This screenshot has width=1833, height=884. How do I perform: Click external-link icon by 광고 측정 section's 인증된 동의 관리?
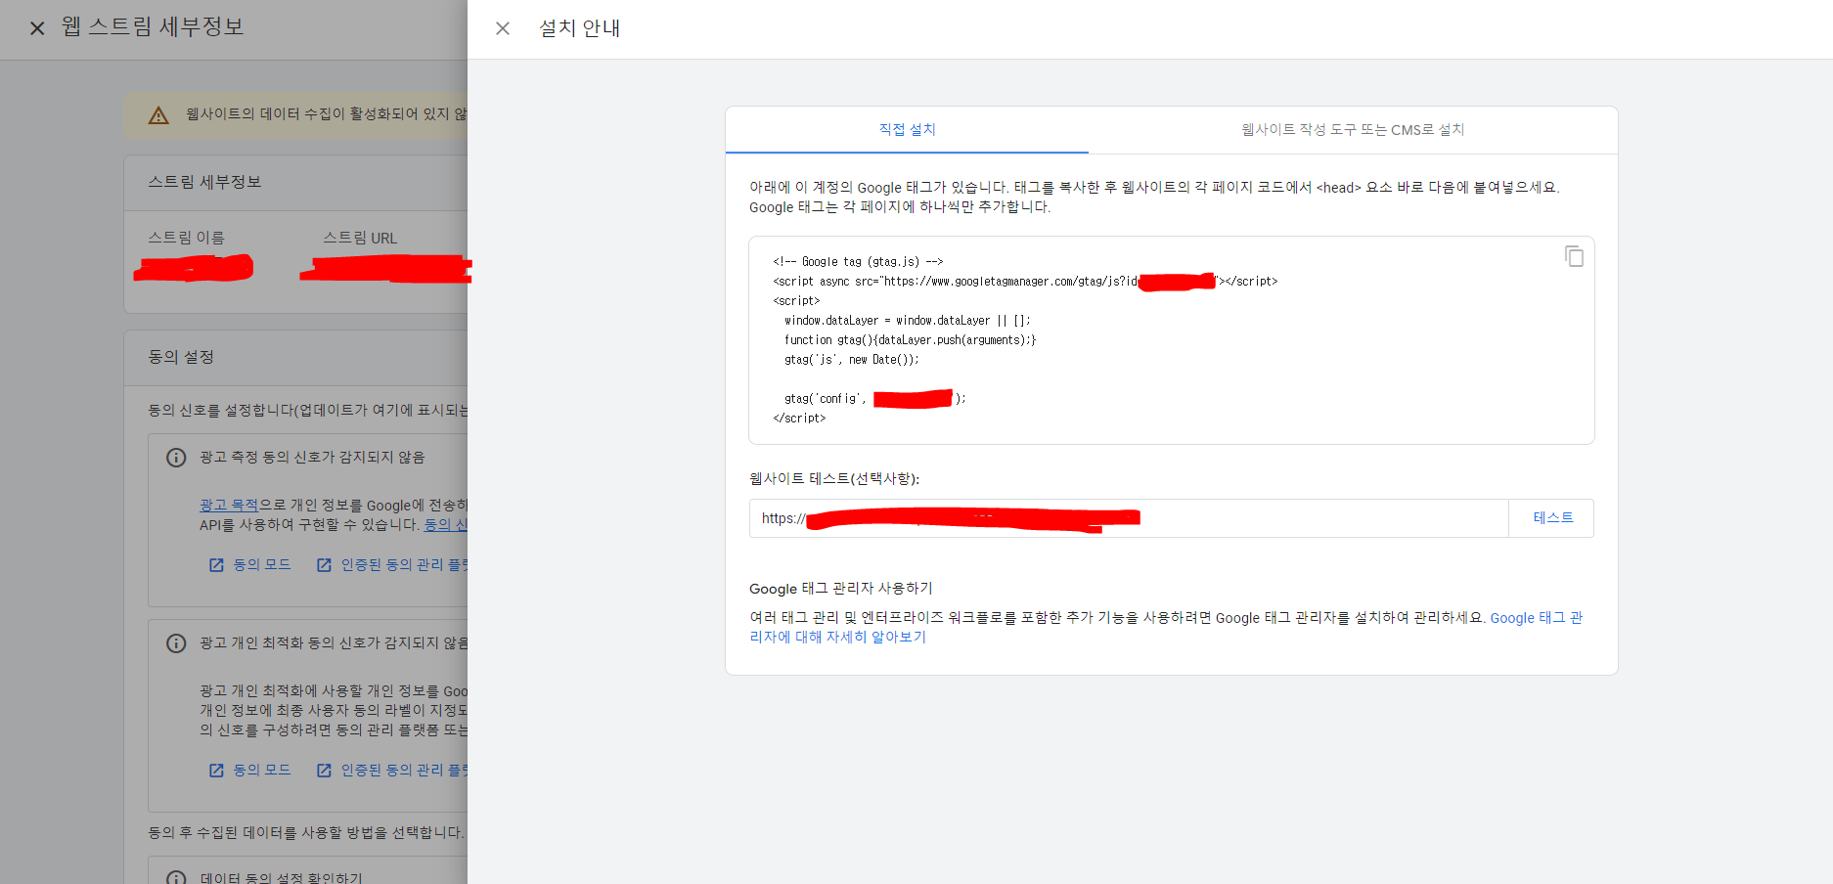coord(324,565)
